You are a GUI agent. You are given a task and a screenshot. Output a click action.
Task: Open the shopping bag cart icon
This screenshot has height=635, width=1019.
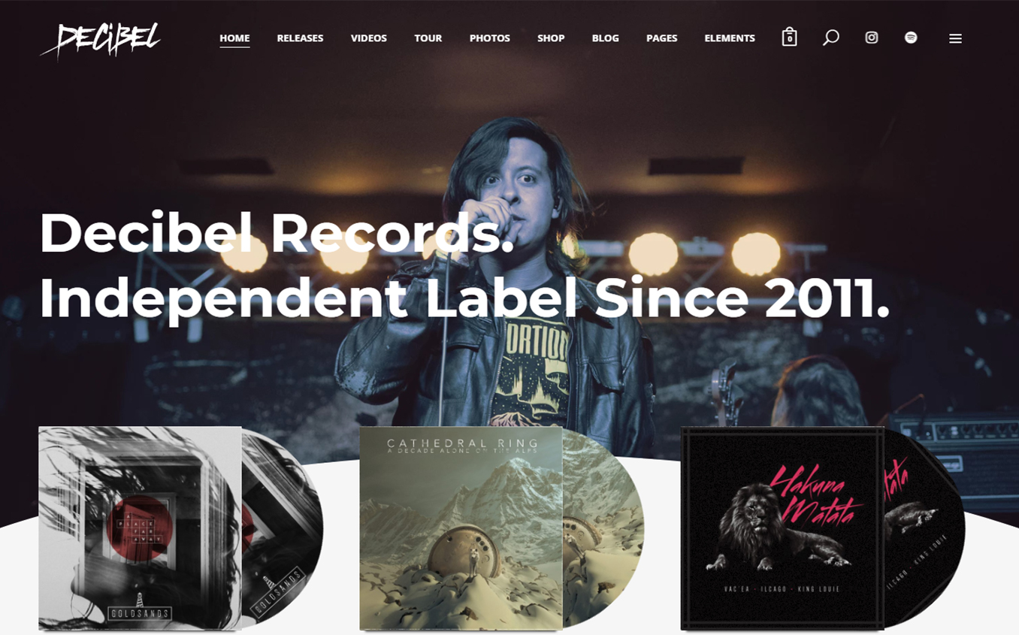click(x=789, y=37)
